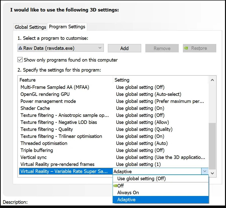The height and width of the screenshot is (208, 226).
Task: Click the Remove button
Action: [x=162, y=48]
